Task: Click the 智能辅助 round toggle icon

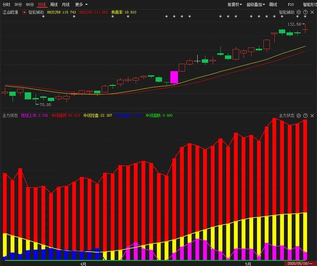Action: (x=24, y=12)
